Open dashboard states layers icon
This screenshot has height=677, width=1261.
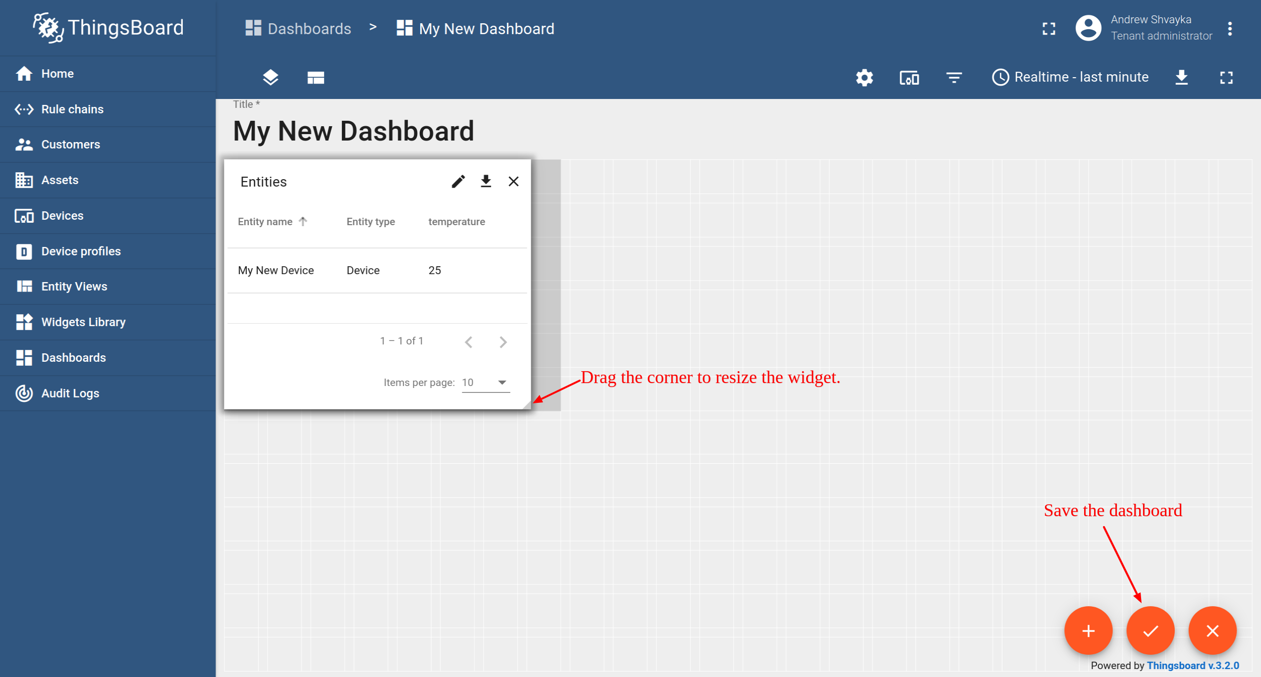[x=271, y=78]
